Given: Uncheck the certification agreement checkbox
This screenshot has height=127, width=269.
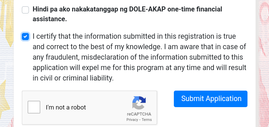Looking at the screenshot, I should click(26, 36).
